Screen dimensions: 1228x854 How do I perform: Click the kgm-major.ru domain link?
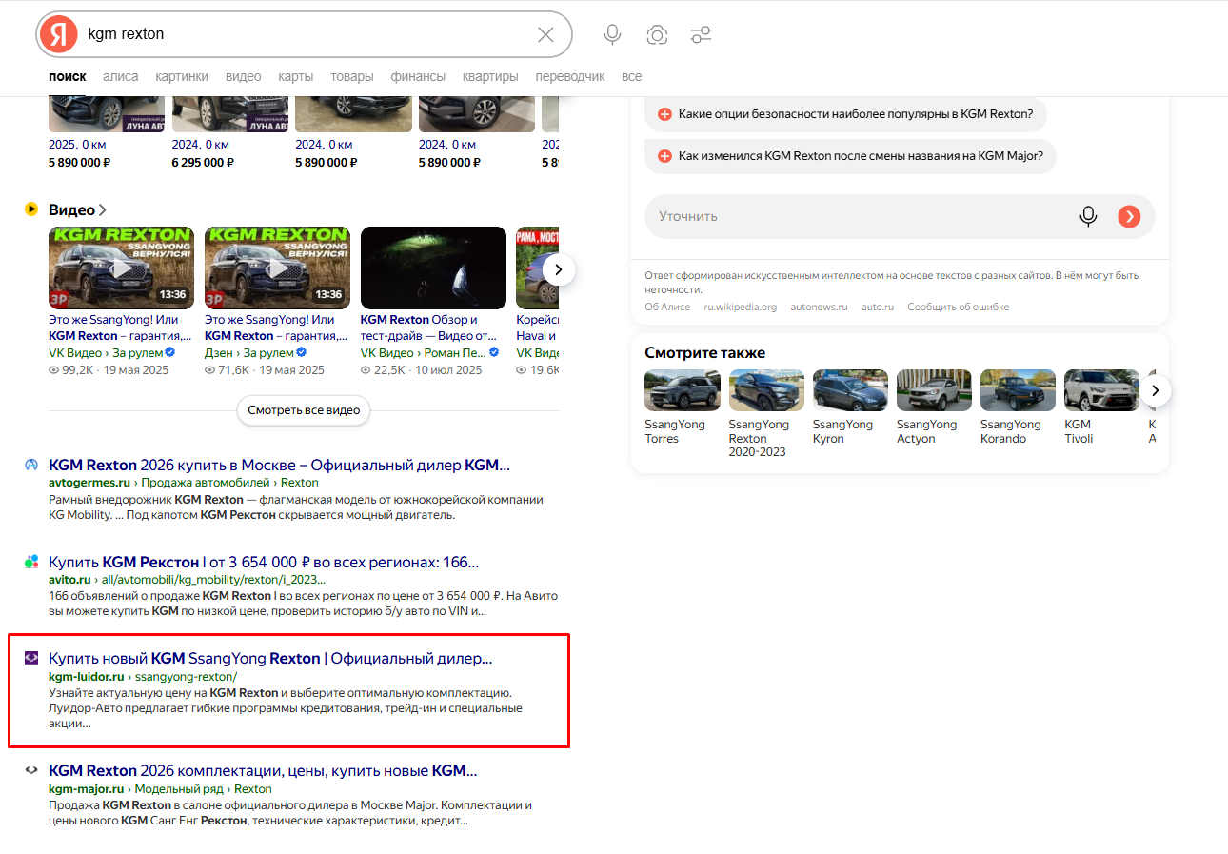[x=87, y=789]
